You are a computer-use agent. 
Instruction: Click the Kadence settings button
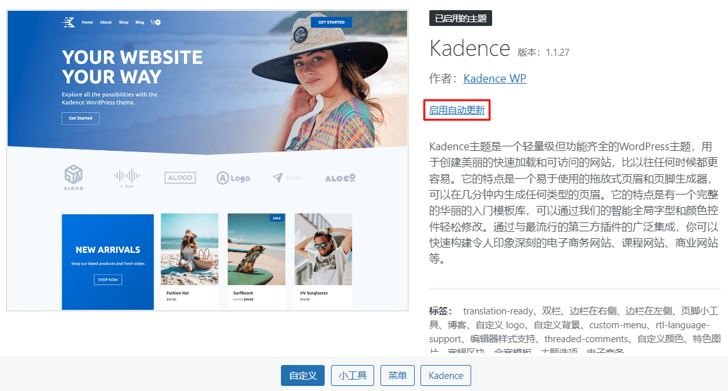point(446,376)
